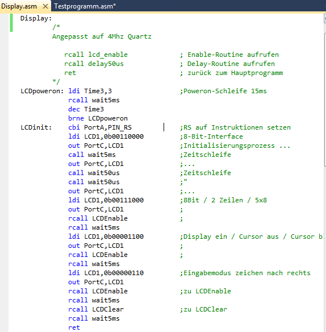The width and height of the screenshot is (326, 332).
Task: Click the comment ';8-Bit-Interface'
Action: pyautogui.click(x=211, y=136)
